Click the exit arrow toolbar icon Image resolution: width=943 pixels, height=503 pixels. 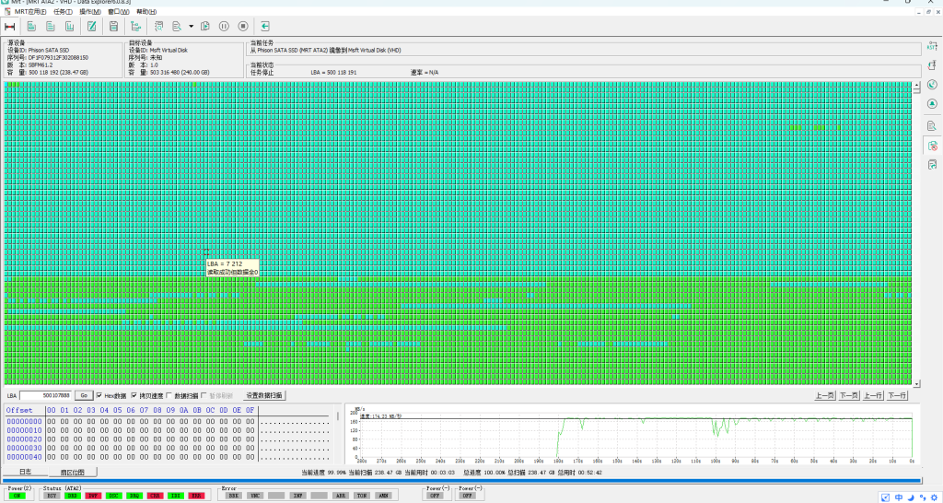click(264, 26)
